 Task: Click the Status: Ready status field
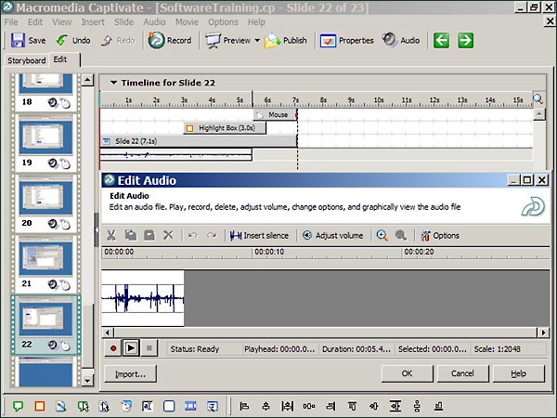pos(204,349)
